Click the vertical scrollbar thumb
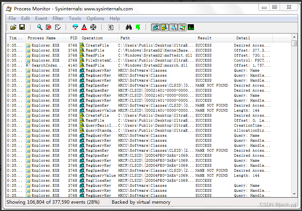 294,43
